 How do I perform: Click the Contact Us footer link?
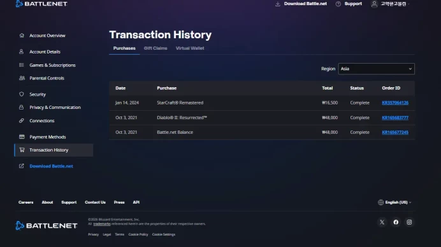point(95,202)
